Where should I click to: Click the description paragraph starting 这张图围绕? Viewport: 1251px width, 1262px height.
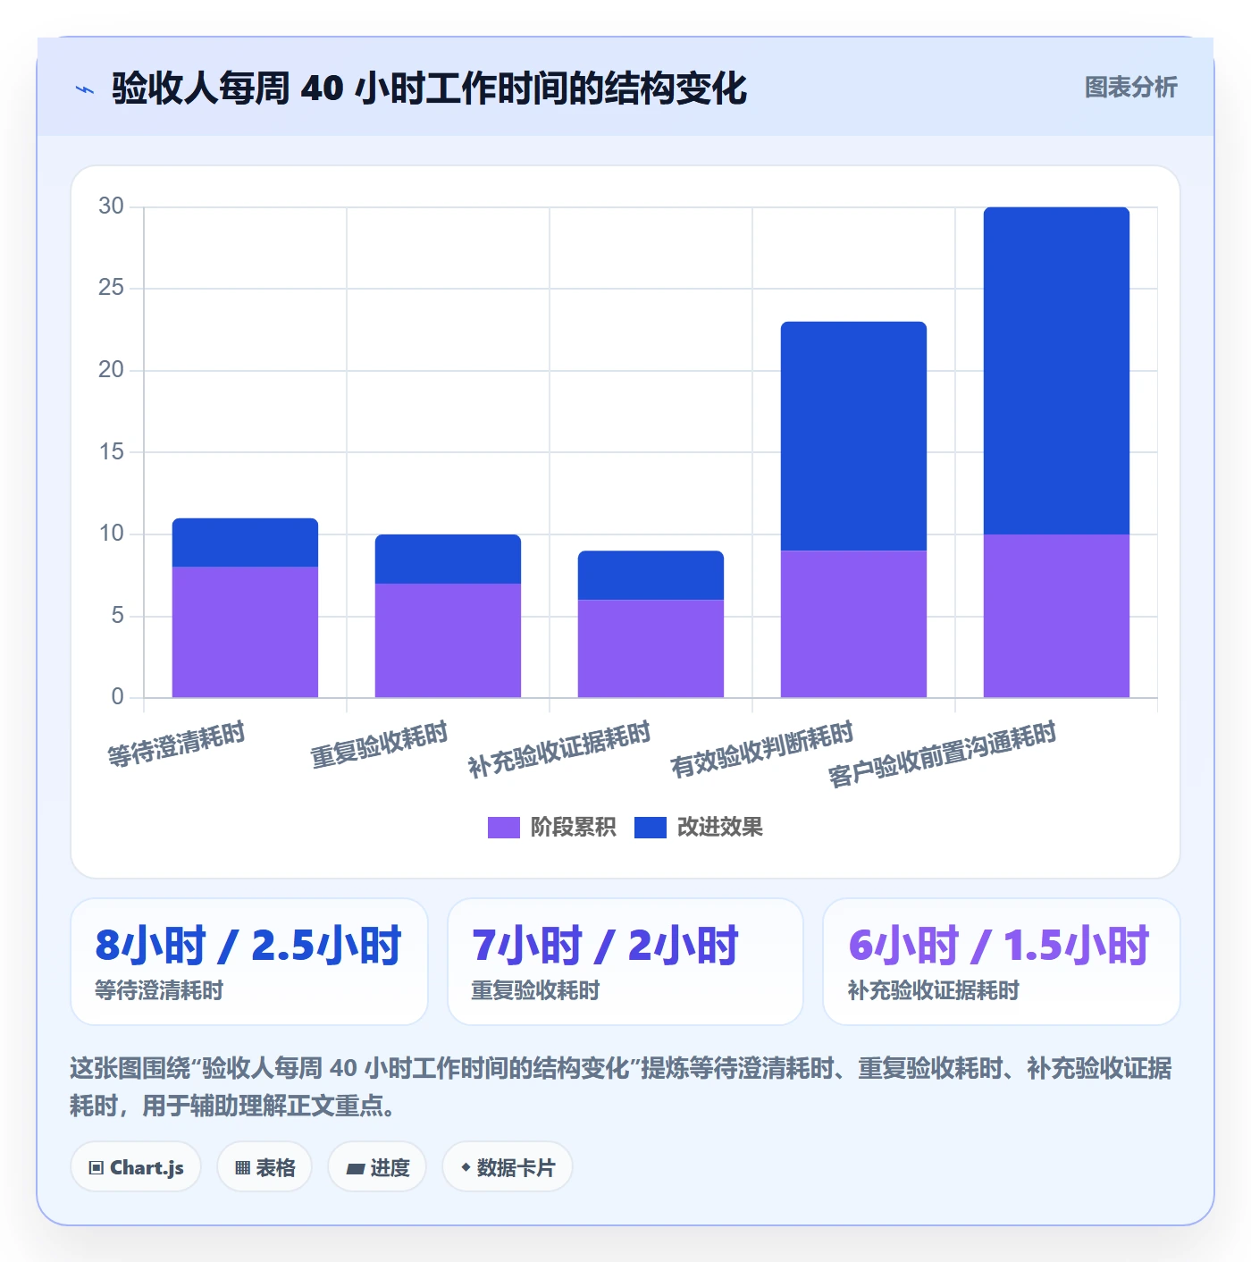pyautogui.click(x=622, y=1087)
